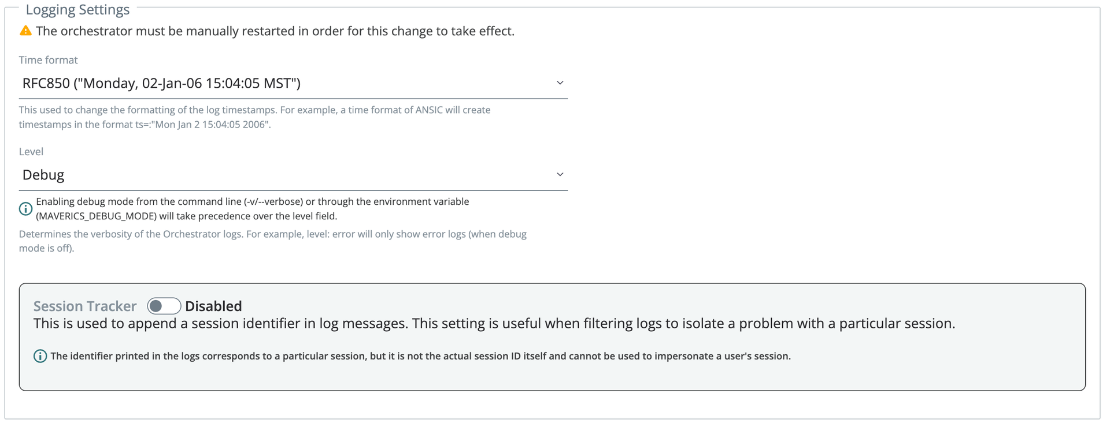
Task: Click the Session Tracker heading
Action: (85, 306)
